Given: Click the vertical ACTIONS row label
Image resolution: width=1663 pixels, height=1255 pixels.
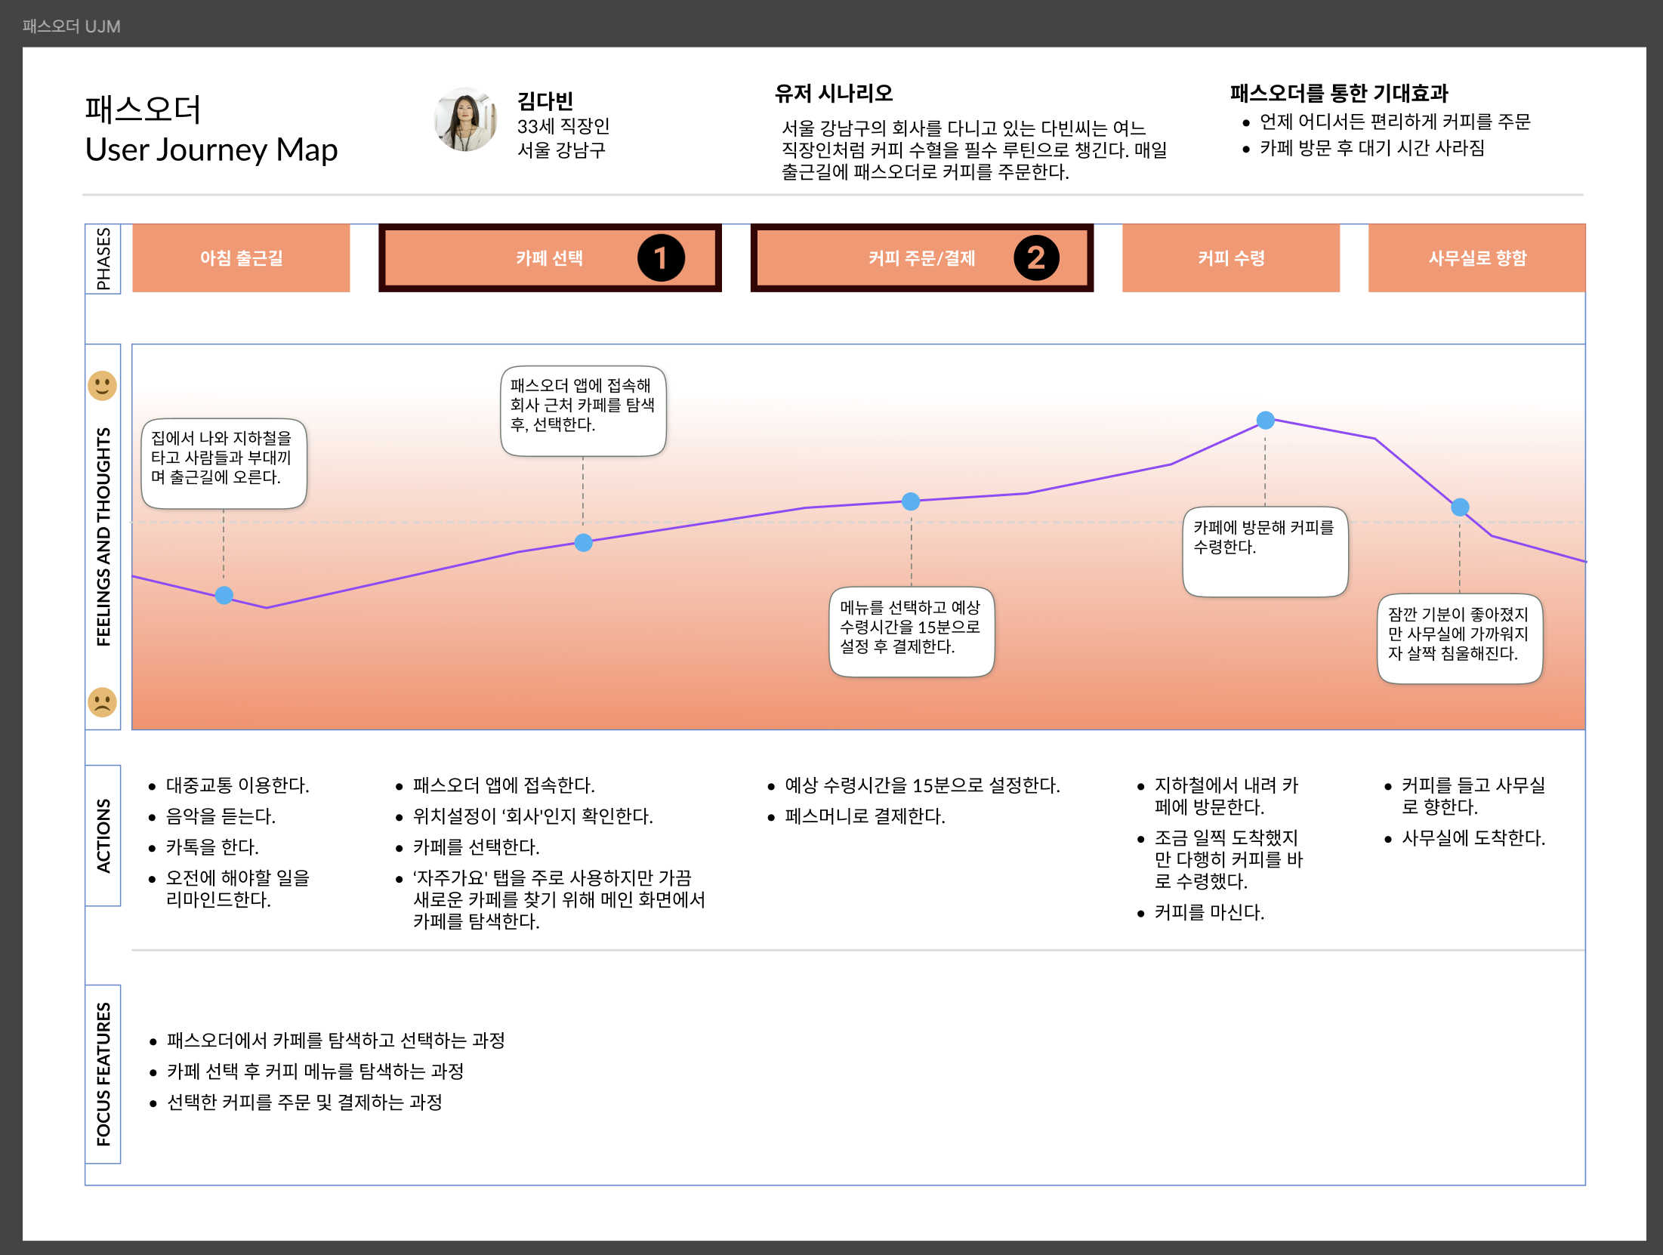Looking at the screenshot, I should pyautogui.click(x=103, y=835).
